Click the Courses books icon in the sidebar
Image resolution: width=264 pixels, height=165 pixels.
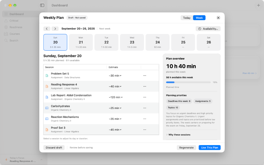[6, 34]
